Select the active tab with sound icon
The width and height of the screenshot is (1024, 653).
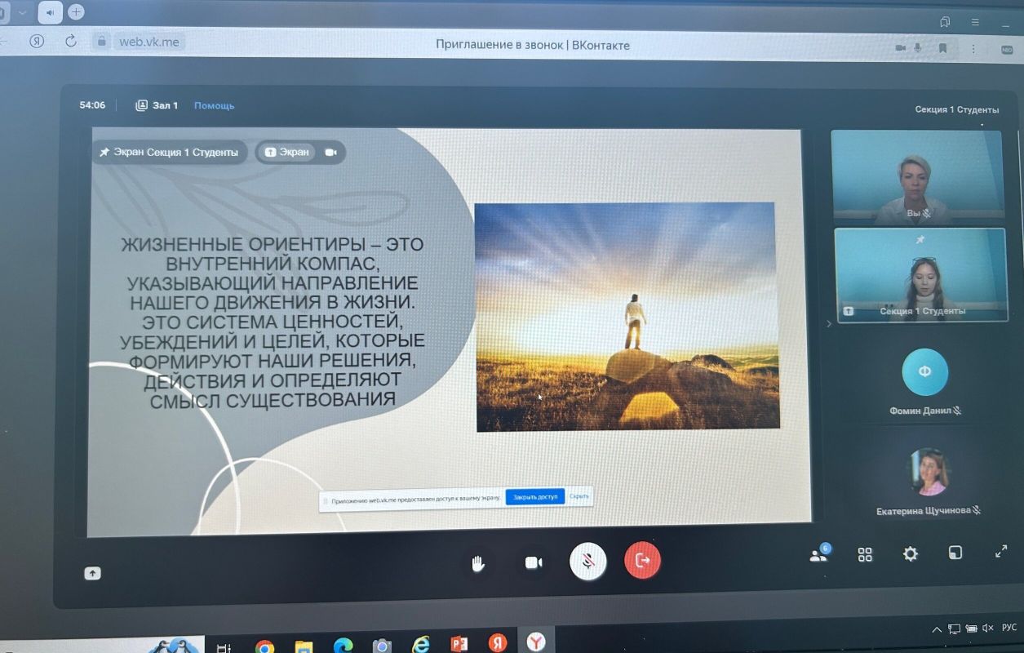pos(50,12)
